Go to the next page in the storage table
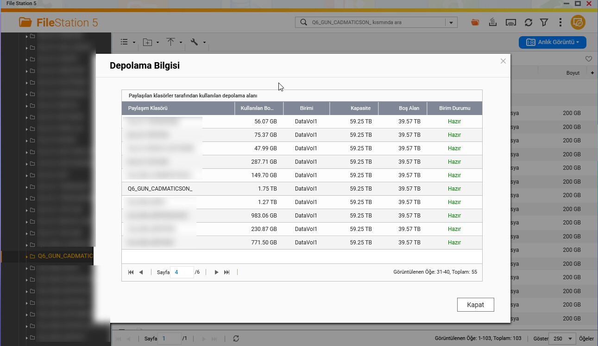Image resolution: width=598 pixels, height=346 pixels. [x=216, y=272]
